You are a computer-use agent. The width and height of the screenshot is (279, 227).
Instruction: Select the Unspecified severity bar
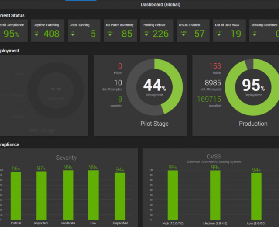tap(120, 196)
